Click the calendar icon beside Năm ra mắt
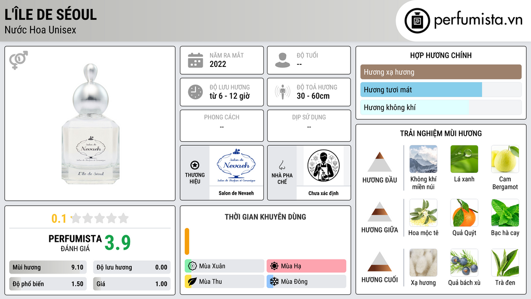The image size is (531, 299). [x=195, y=60]
